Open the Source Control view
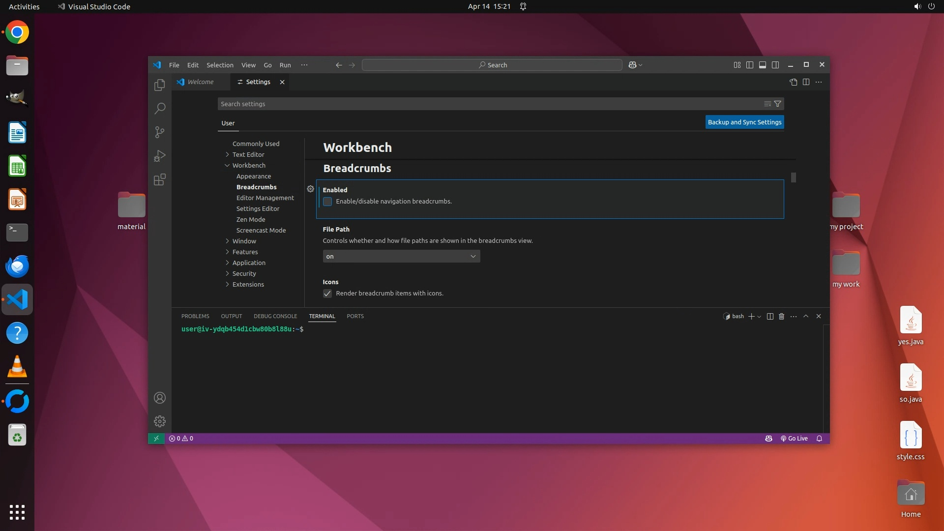 pos(159,132)
